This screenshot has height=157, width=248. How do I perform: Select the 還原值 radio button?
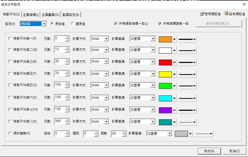[73, 24]
